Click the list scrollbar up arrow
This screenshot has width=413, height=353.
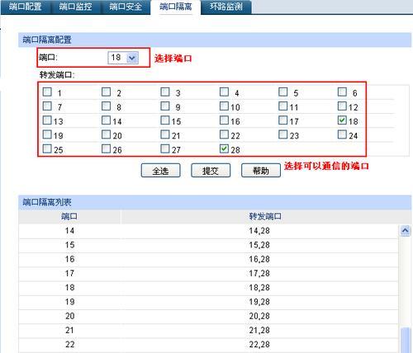coord(406,230)
